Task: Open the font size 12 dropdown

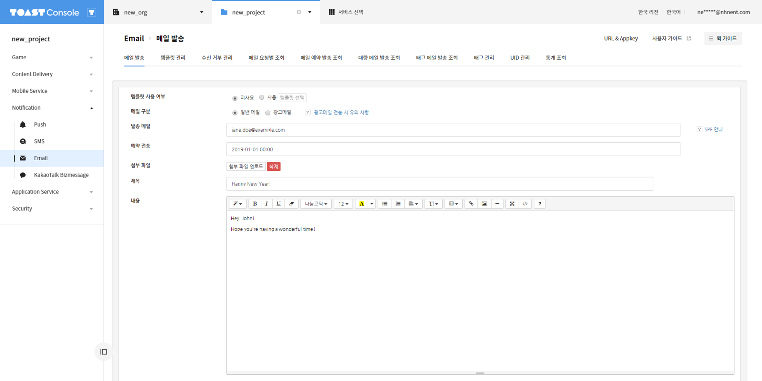Action: click(343, 204)
